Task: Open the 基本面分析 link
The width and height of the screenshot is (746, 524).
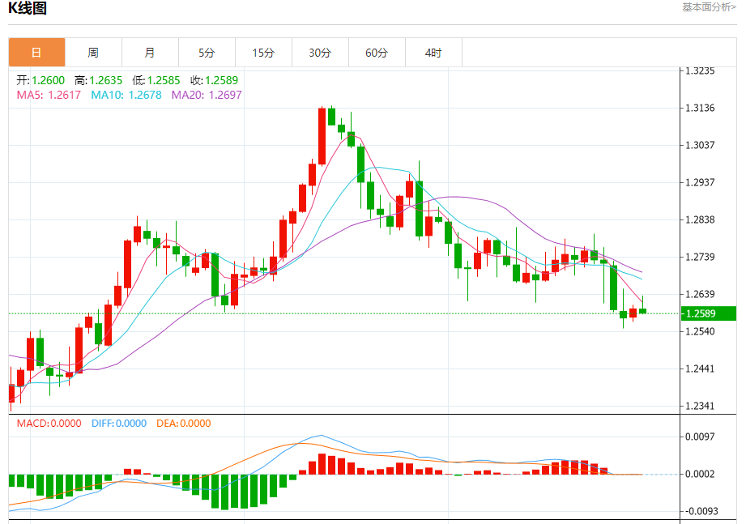Action: (x=709, y=7)
